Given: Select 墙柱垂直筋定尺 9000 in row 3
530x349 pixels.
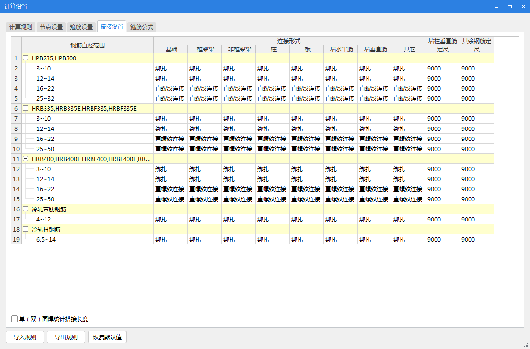Looking at the screenshot, I should pos(443,79).
